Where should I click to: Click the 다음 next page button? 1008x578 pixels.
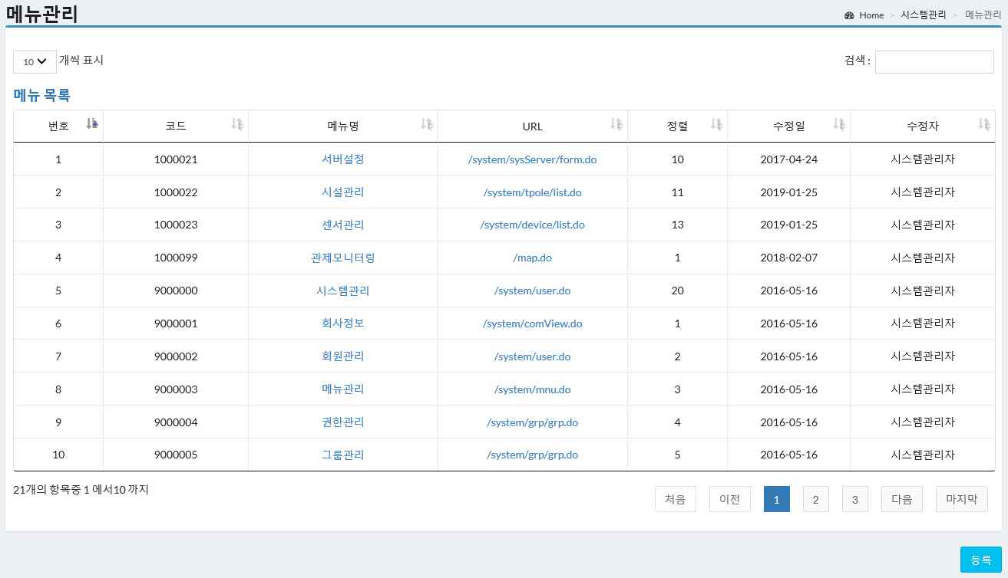click(x=902, y=499)
